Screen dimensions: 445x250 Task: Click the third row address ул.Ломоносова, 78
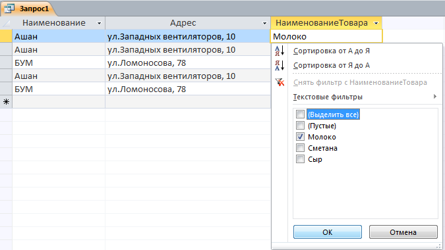(x=188, y=63)
